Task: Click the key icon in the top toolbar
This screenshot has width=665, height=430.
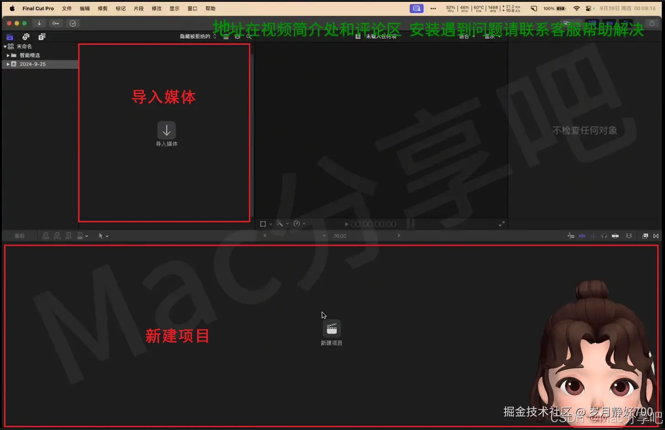Action: click(56, 23)
